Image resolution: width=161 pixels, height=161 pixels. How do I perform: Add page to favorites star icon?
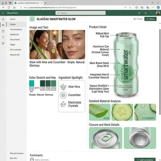pyautogui.click(x=130, y=7)
